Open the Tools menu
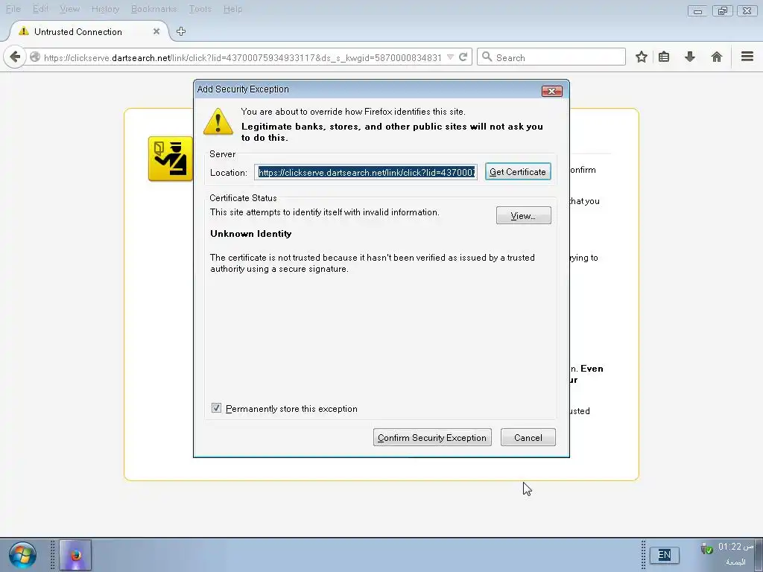Screen dimensions: 763x572 200,9
